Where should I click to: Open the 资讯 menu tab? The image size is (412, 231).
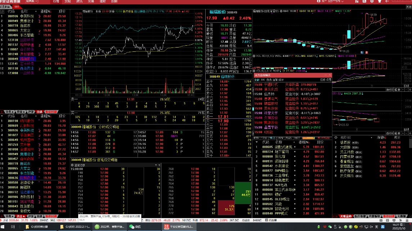[79, 1]
